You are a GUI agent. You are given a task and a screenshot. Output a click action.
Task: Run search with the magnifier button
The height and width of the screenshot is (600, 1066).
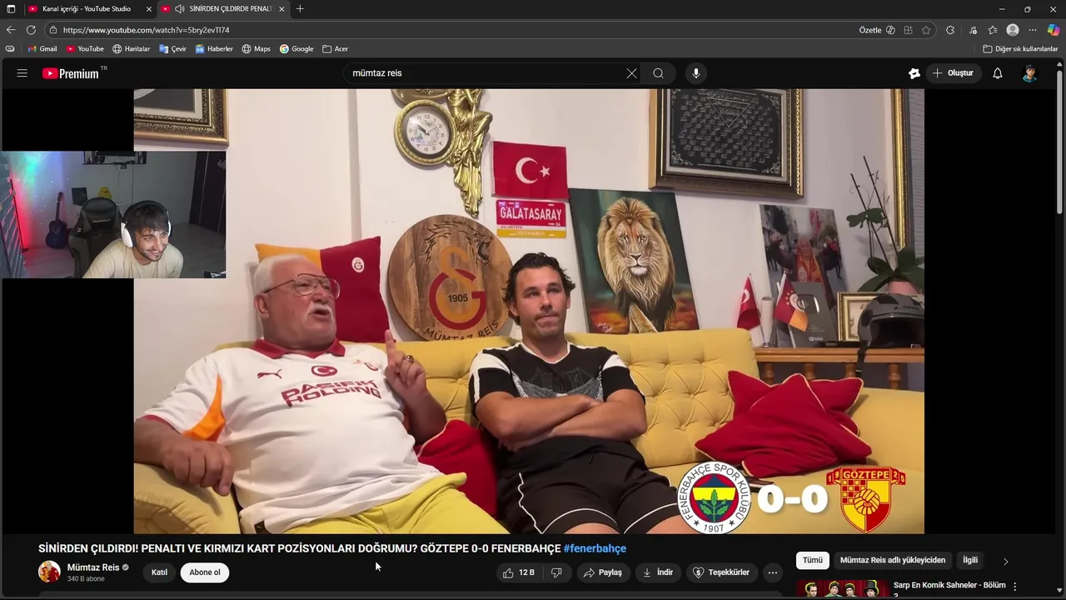click(x=659, y=73)
